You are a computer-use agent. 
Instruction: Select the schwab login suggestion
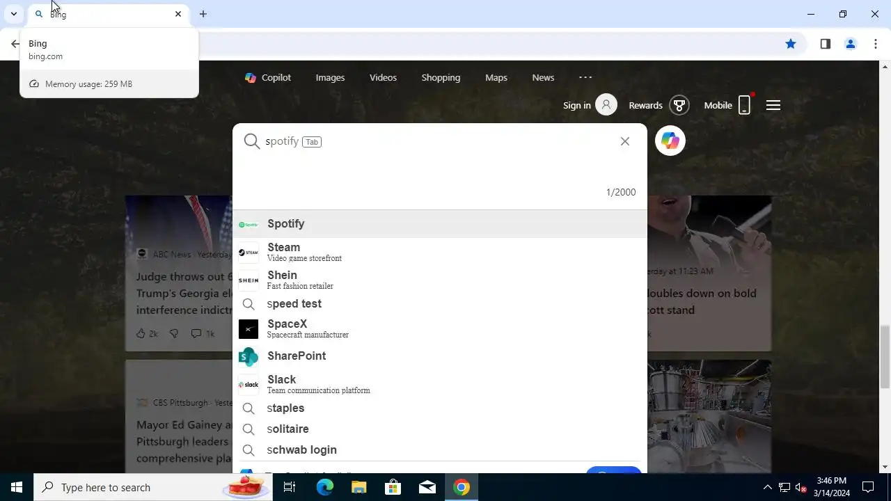(x=440, y=450)
